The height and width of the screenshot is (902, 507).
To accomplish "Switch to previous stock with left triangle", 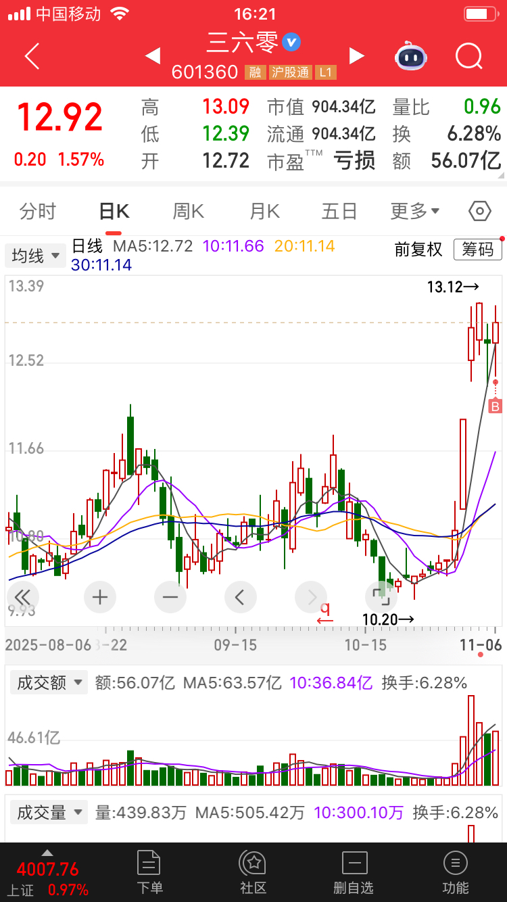I will (x=153, y=56).
